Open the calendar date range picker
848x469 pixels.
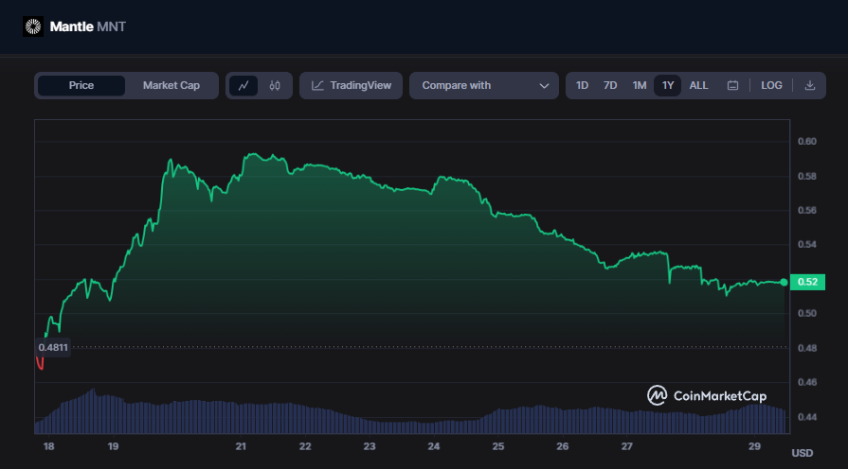coord(732,85)
